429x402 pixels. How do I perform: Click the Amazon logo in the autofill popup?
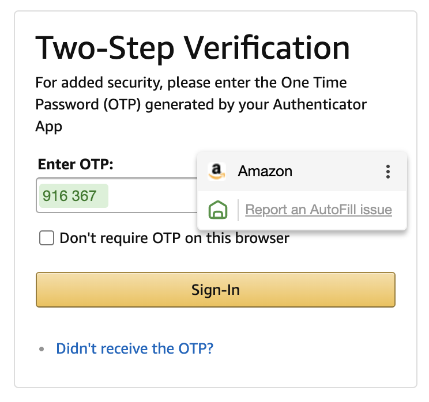point(217,171)
